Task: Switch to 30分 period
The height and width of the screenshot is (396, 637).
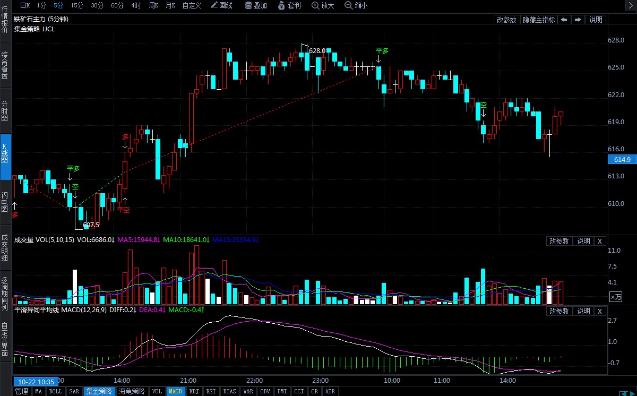Action: 97,5
